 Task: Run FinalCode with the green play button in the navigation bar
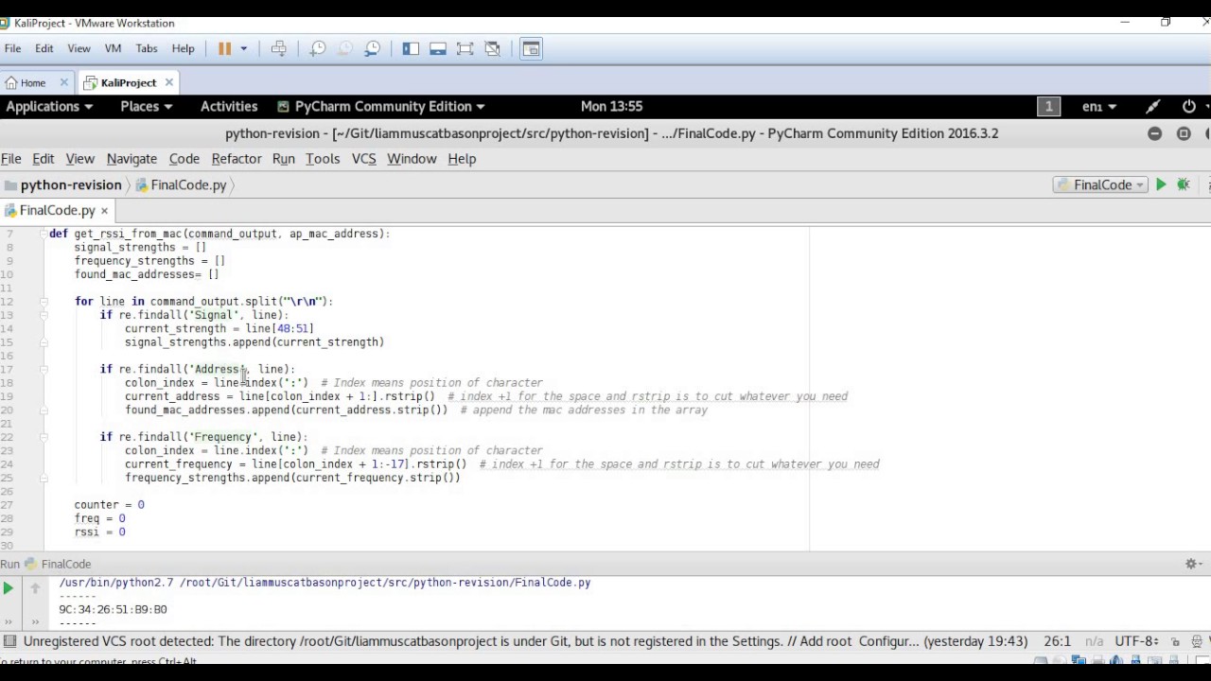(1161, 185)
